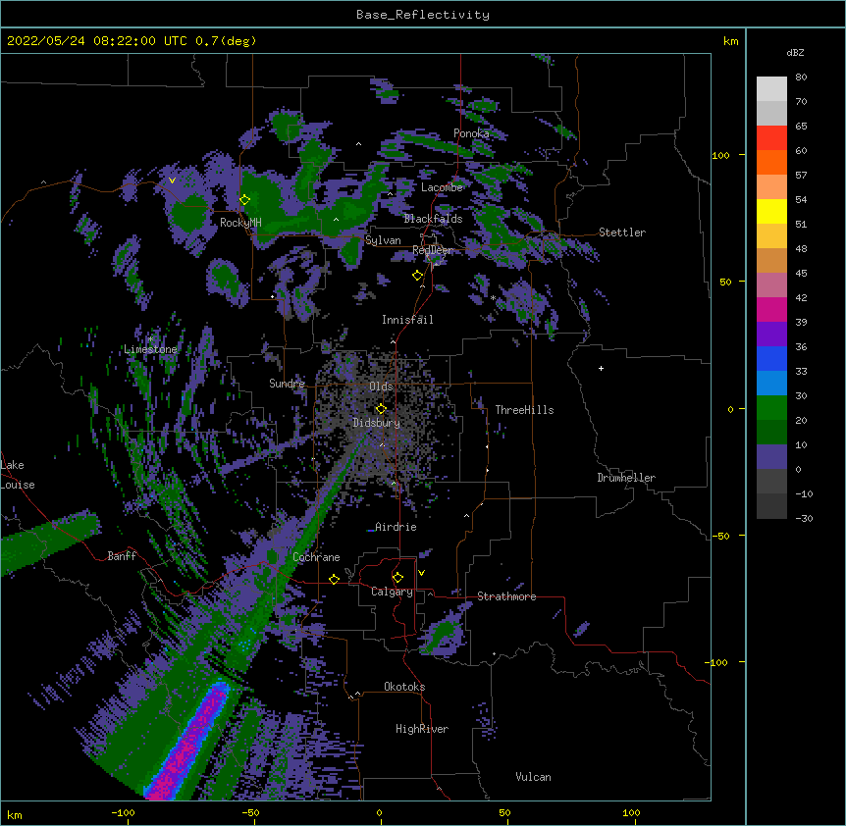The image size is (846, 826).
Task: Click the light gray 70-80 dBZ swatch
Action: [771, 89]
